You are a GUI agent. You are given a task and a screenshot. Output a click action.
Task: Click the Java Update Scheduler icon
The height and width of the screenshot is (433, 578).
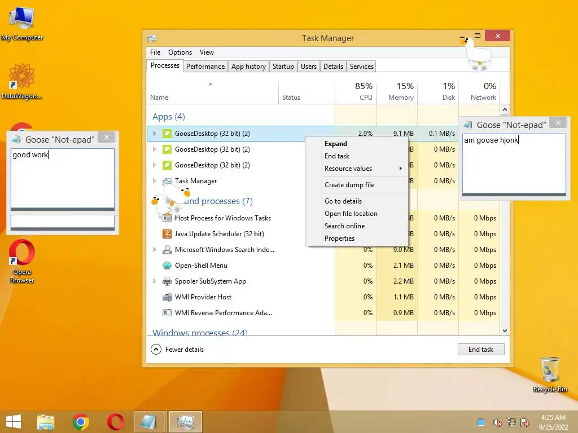point(167,234)
